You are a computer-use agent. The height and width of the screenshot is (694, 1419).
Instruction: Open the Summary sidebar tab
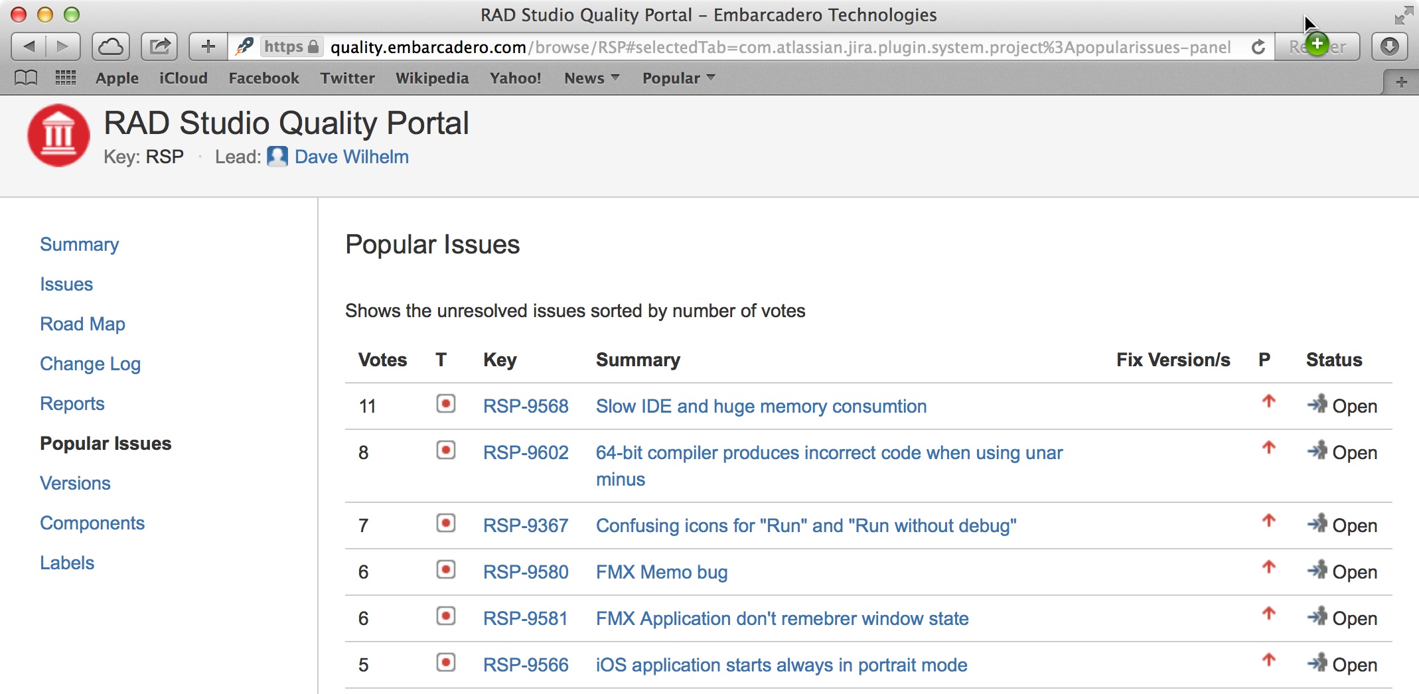click(x=80, y=244)
